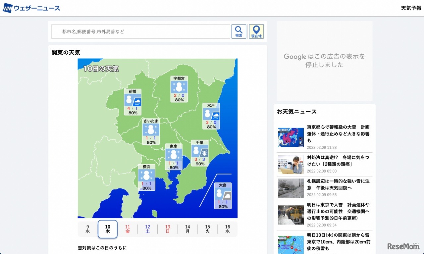Viewport: 424px width, 254px height.
Task: Switch to the 16日(水) forecast tab
Action: (228, 229)
